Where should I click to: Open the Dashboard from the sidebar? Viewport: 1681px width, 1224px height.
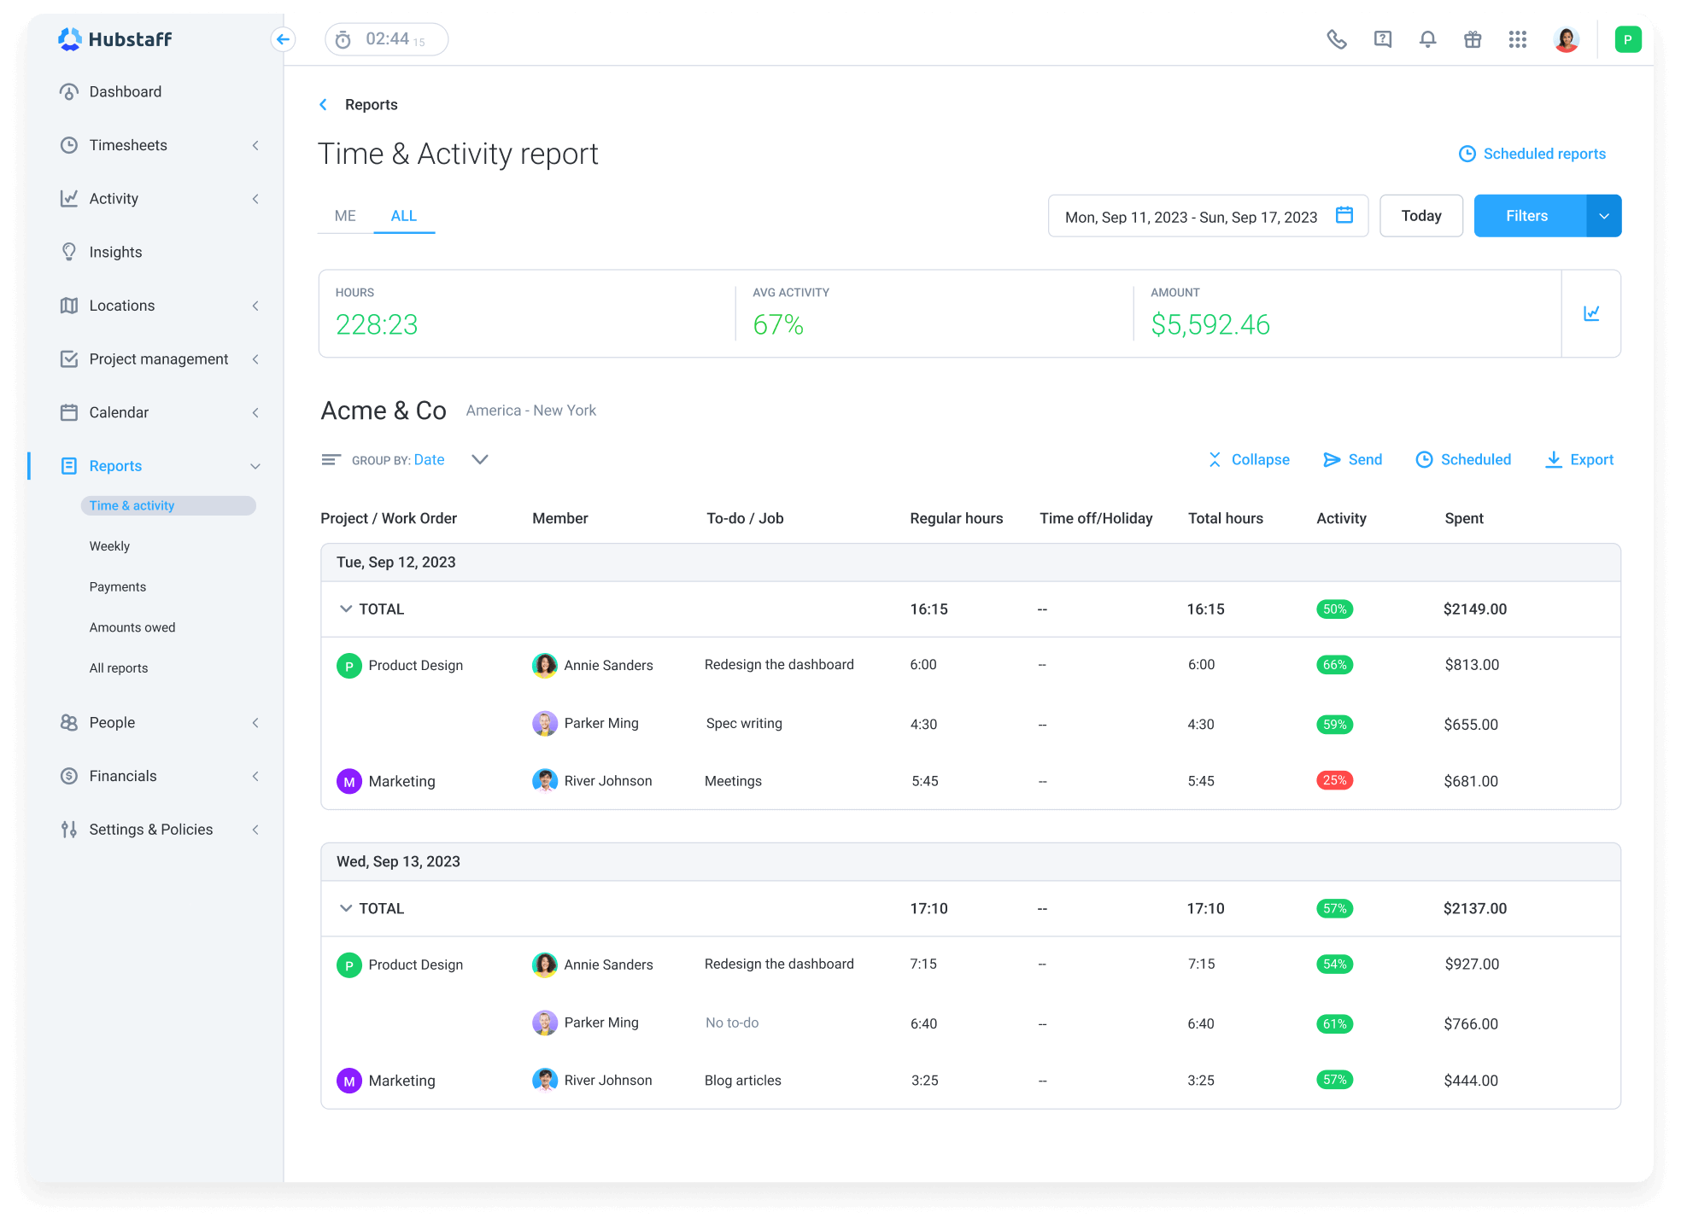point(125,91)
